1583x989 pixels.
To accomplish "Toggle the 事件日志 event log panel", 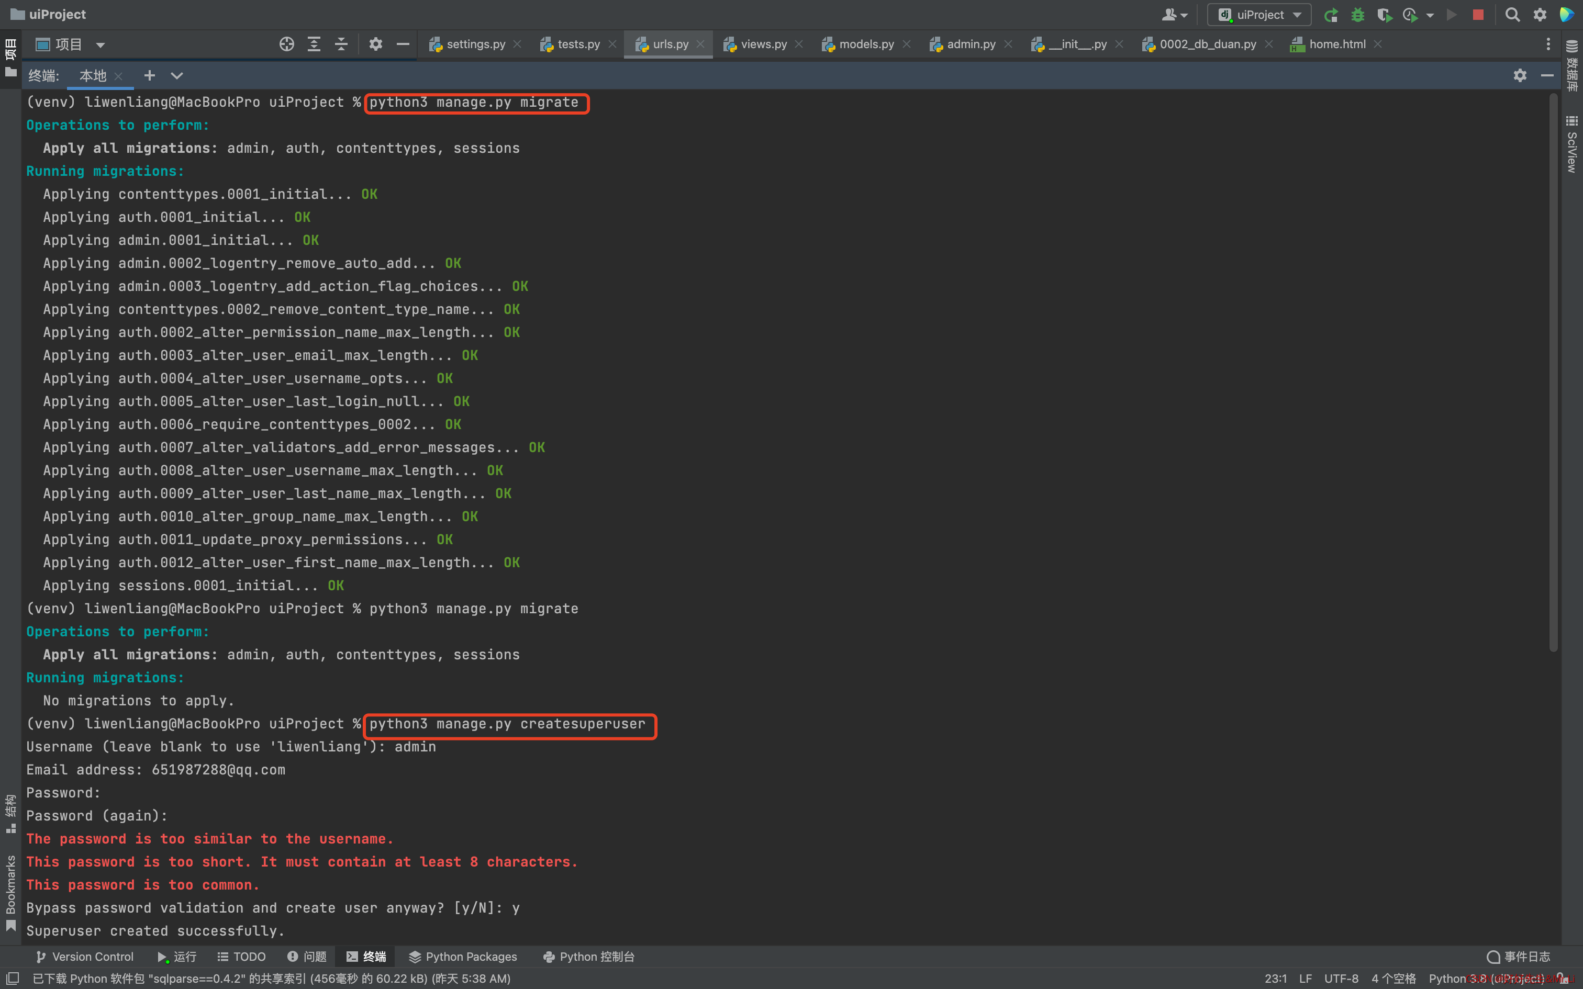I will click(x=1518, y=957).
